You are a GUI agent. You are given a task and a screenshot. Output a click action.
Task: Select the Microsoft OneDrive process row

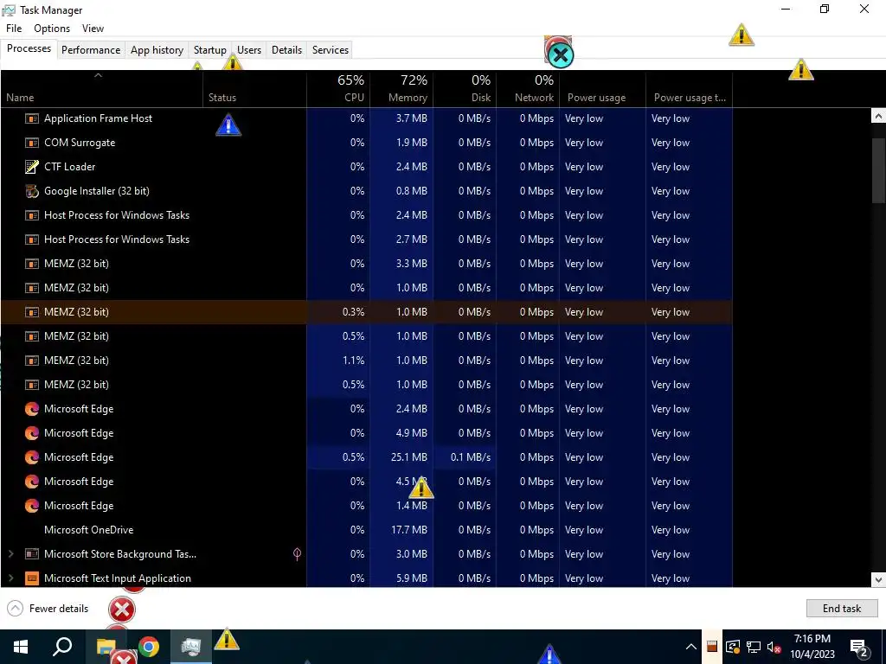point(366,530)
